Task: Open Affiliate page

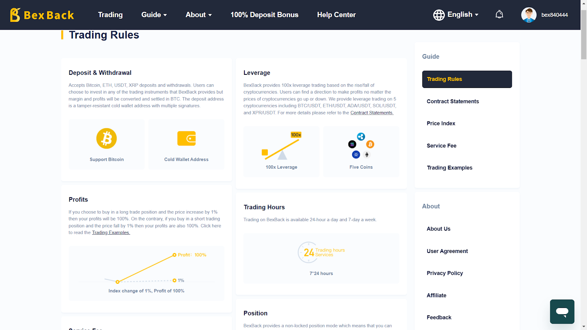Action: [437, 296]
